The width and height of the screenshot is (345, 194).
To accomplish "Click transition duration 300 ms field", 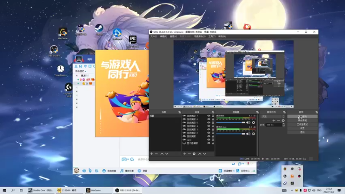I will [274, 125].
